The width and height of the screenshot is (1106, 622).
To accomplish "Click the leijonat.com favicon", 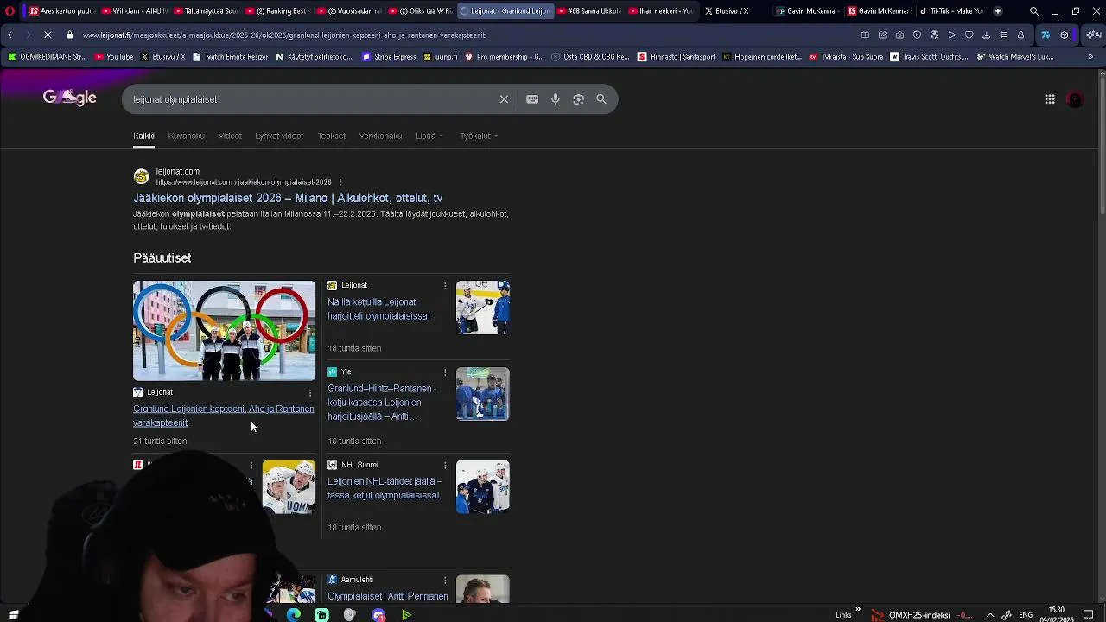I will [x=141, y=176].
